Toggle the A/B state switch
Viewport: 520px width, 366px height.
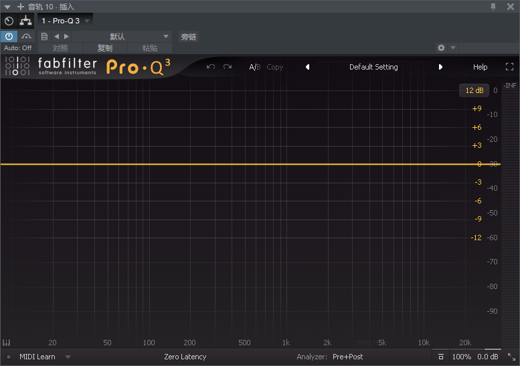click(255, 67)
